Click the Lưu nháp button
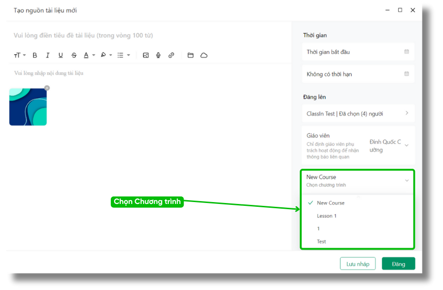443x290 pixels. (358, 264)
